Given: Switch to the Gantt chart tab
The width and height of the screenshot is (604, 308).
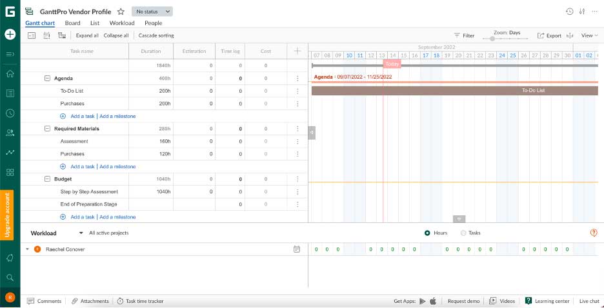Looking at the screenshot, I should tap(40, 23).
